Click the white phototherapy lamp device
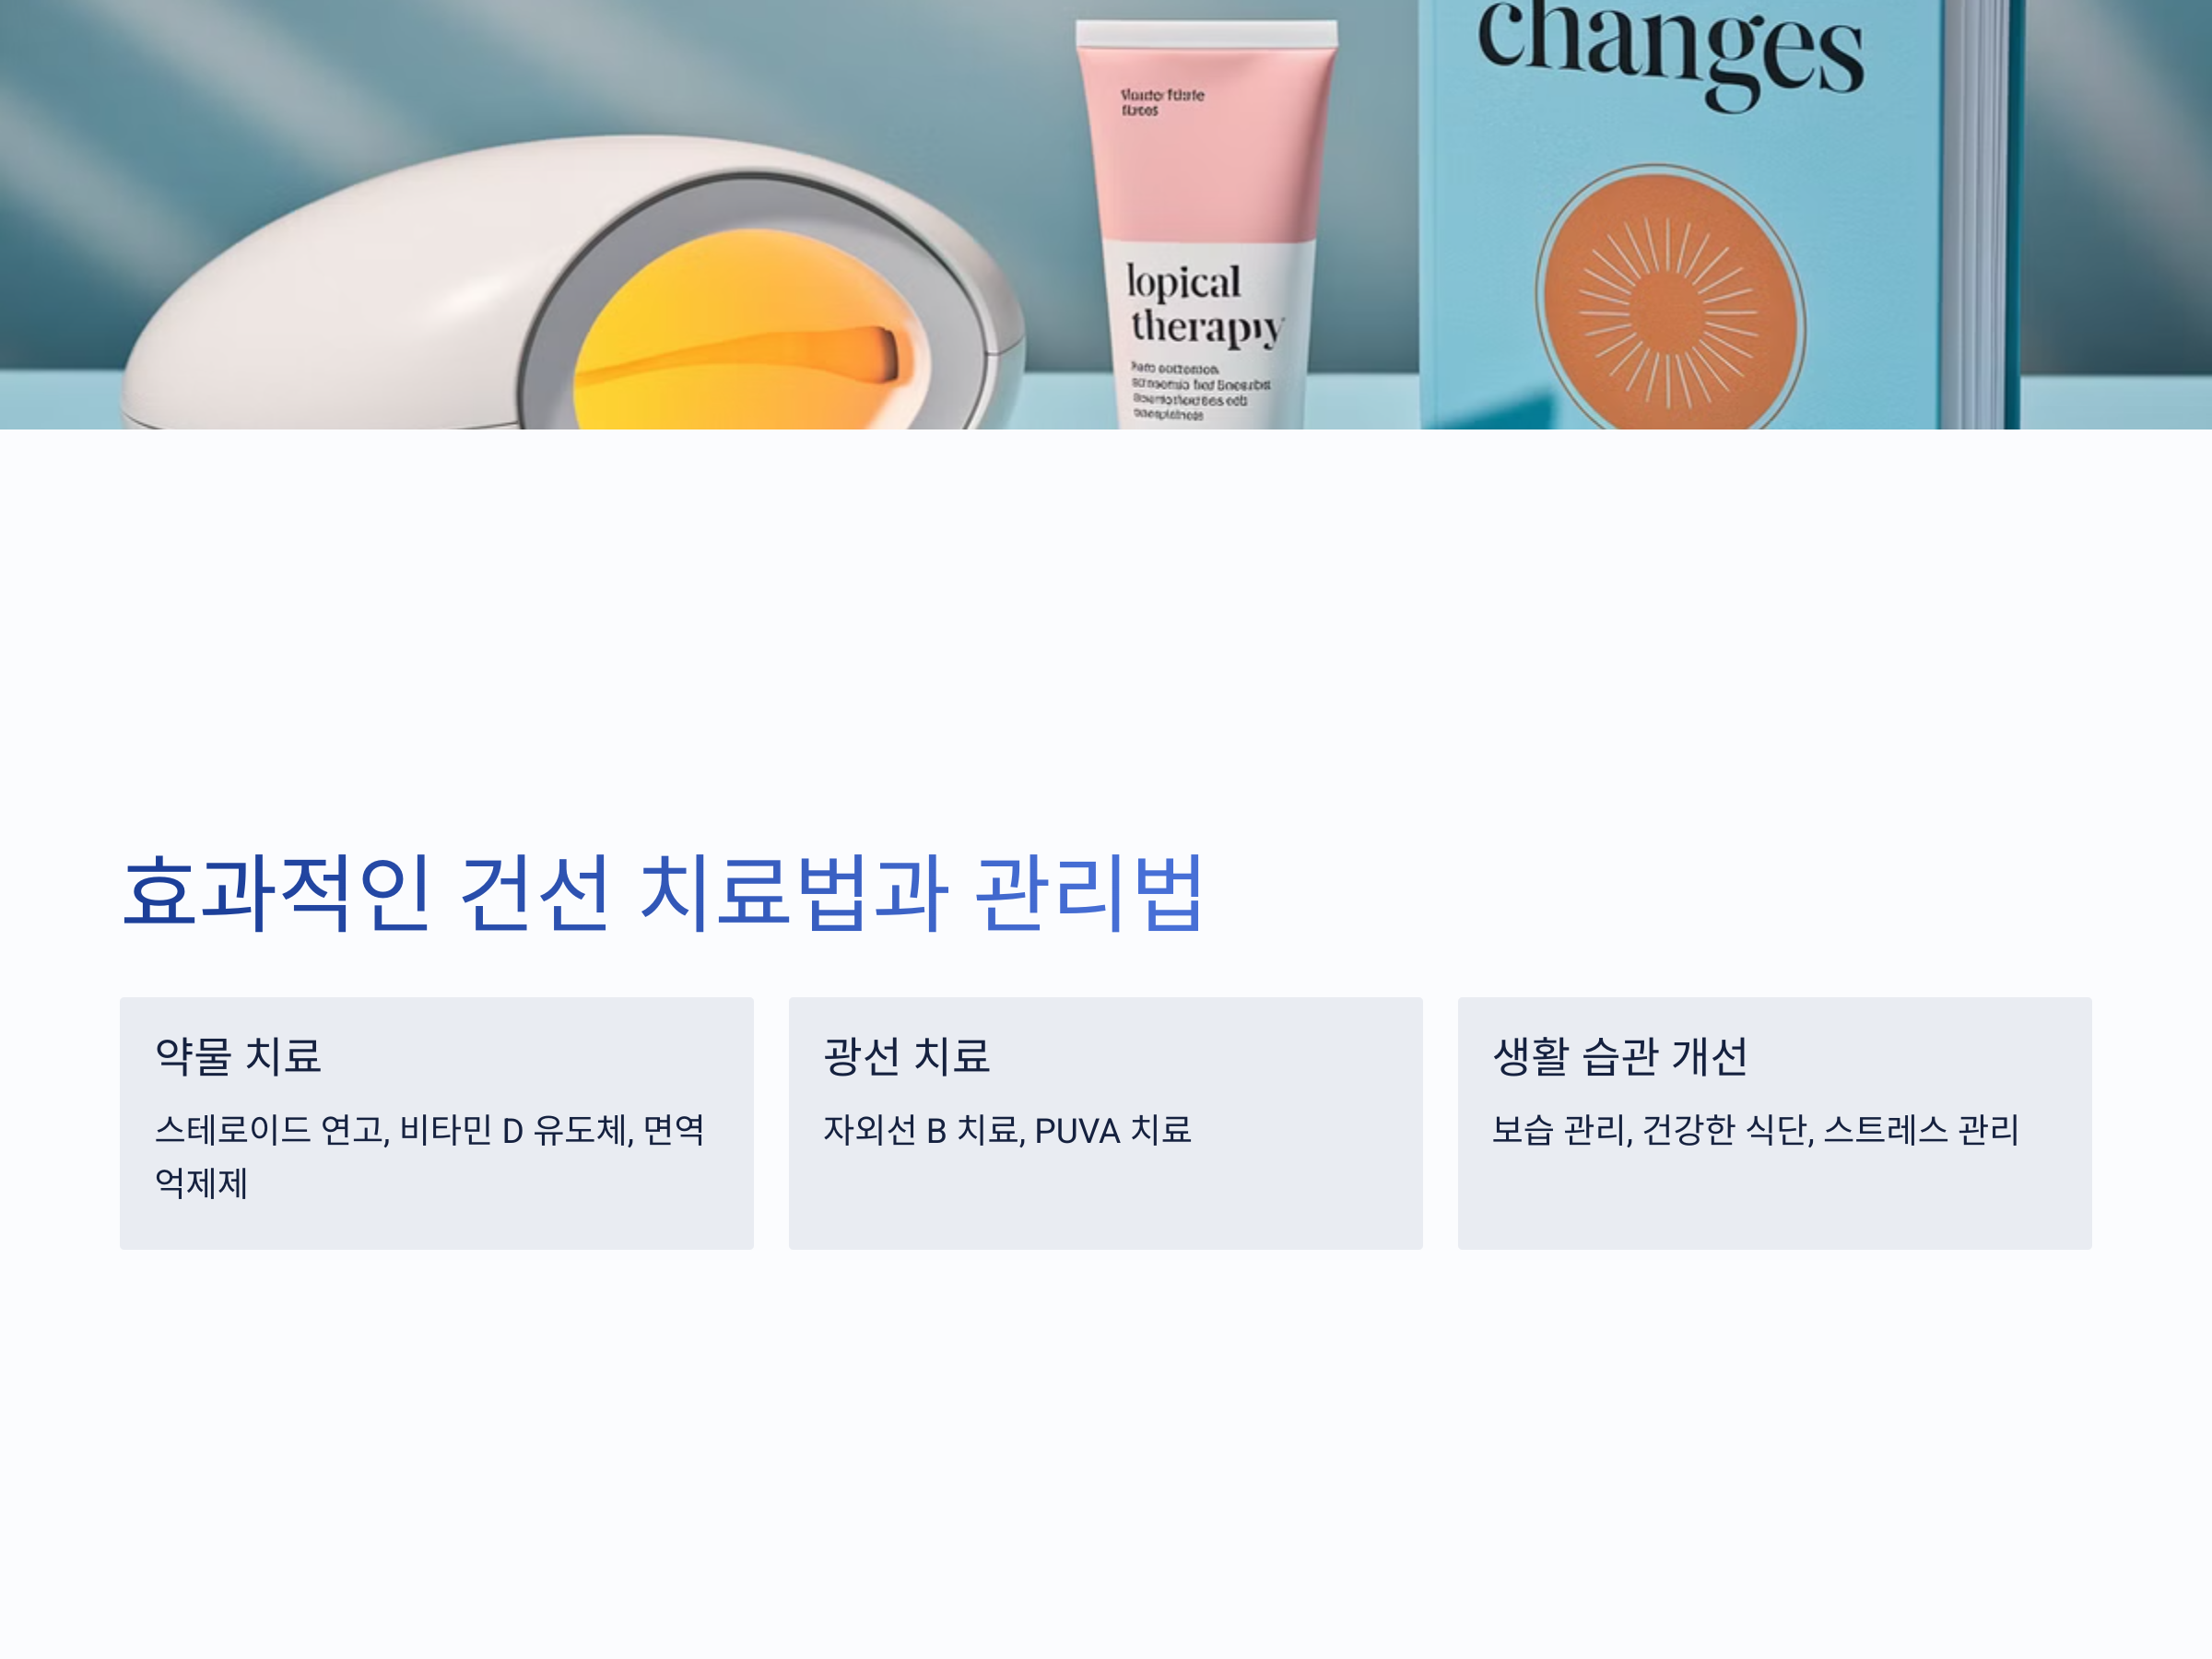The width and height of the screenshot is (2212, 1659). 570,285
